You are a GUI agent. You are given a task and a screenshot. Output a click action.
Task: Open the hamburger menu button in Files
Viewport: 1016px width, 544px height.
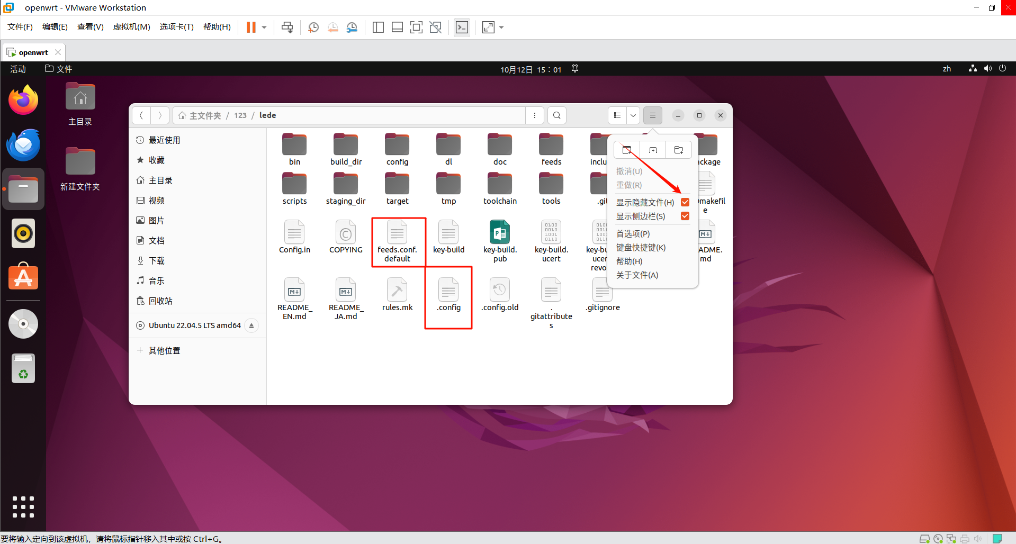point(652,115)
